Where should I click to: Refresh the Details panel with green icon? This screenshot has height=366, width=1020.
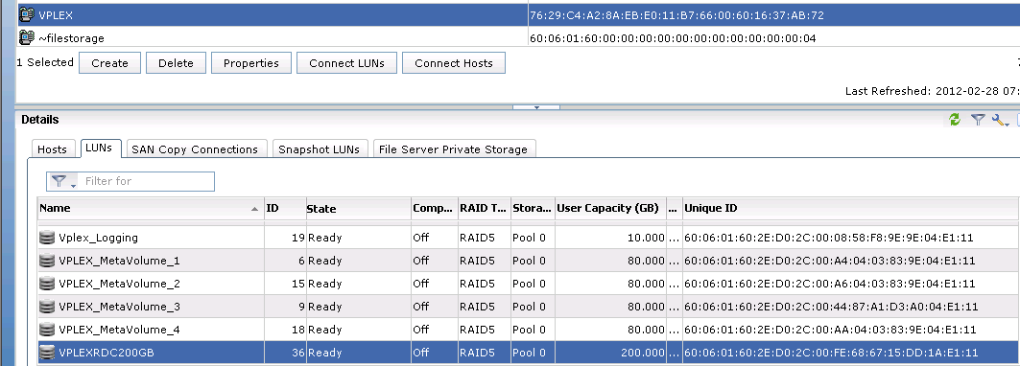point(955,120)
